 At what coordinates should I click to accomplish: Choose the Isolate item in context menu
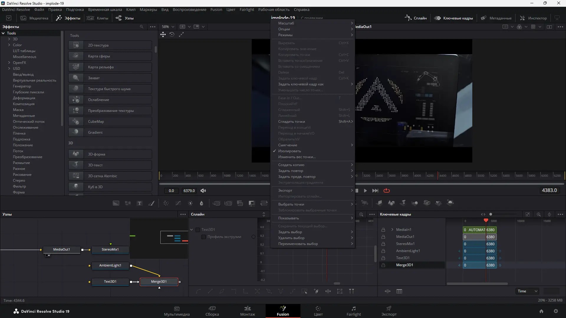click(289, 151)
